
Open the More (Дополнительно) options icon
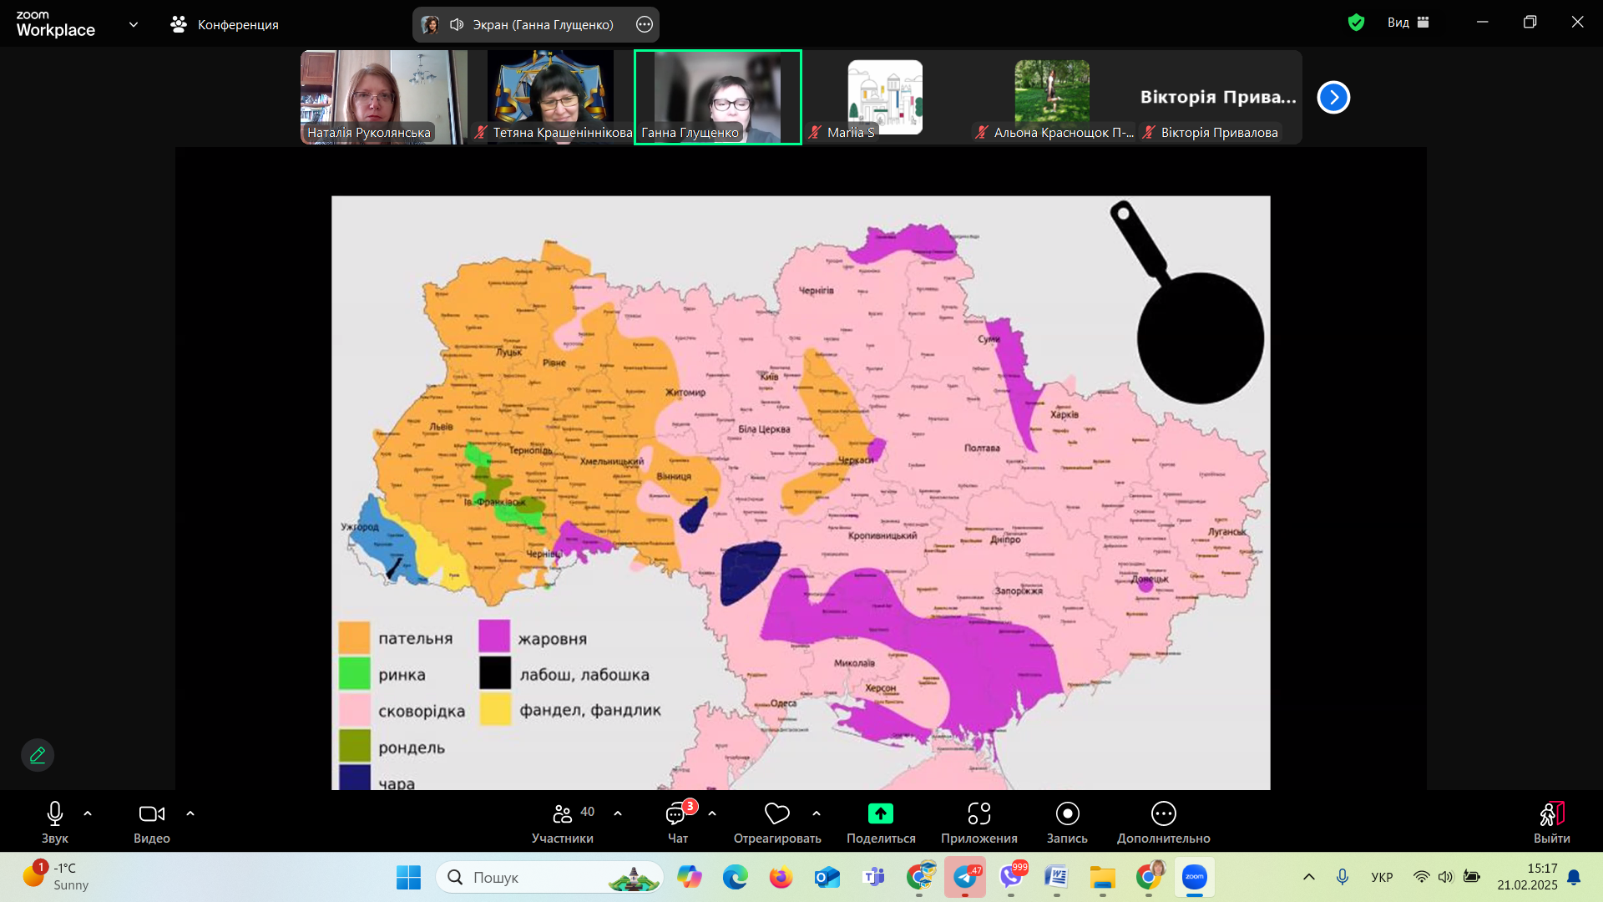(x=1163, y=814)
